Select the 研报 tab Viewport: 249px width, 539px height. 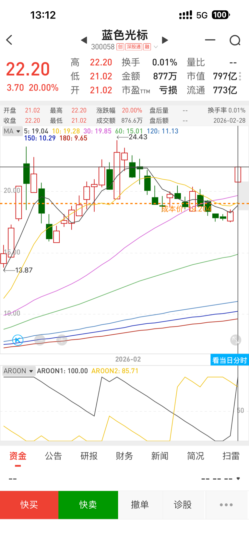click(x=89, y=456)
